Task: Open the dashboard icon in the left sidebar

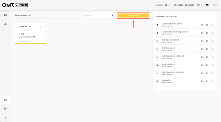Action: [x=5, y=15]
